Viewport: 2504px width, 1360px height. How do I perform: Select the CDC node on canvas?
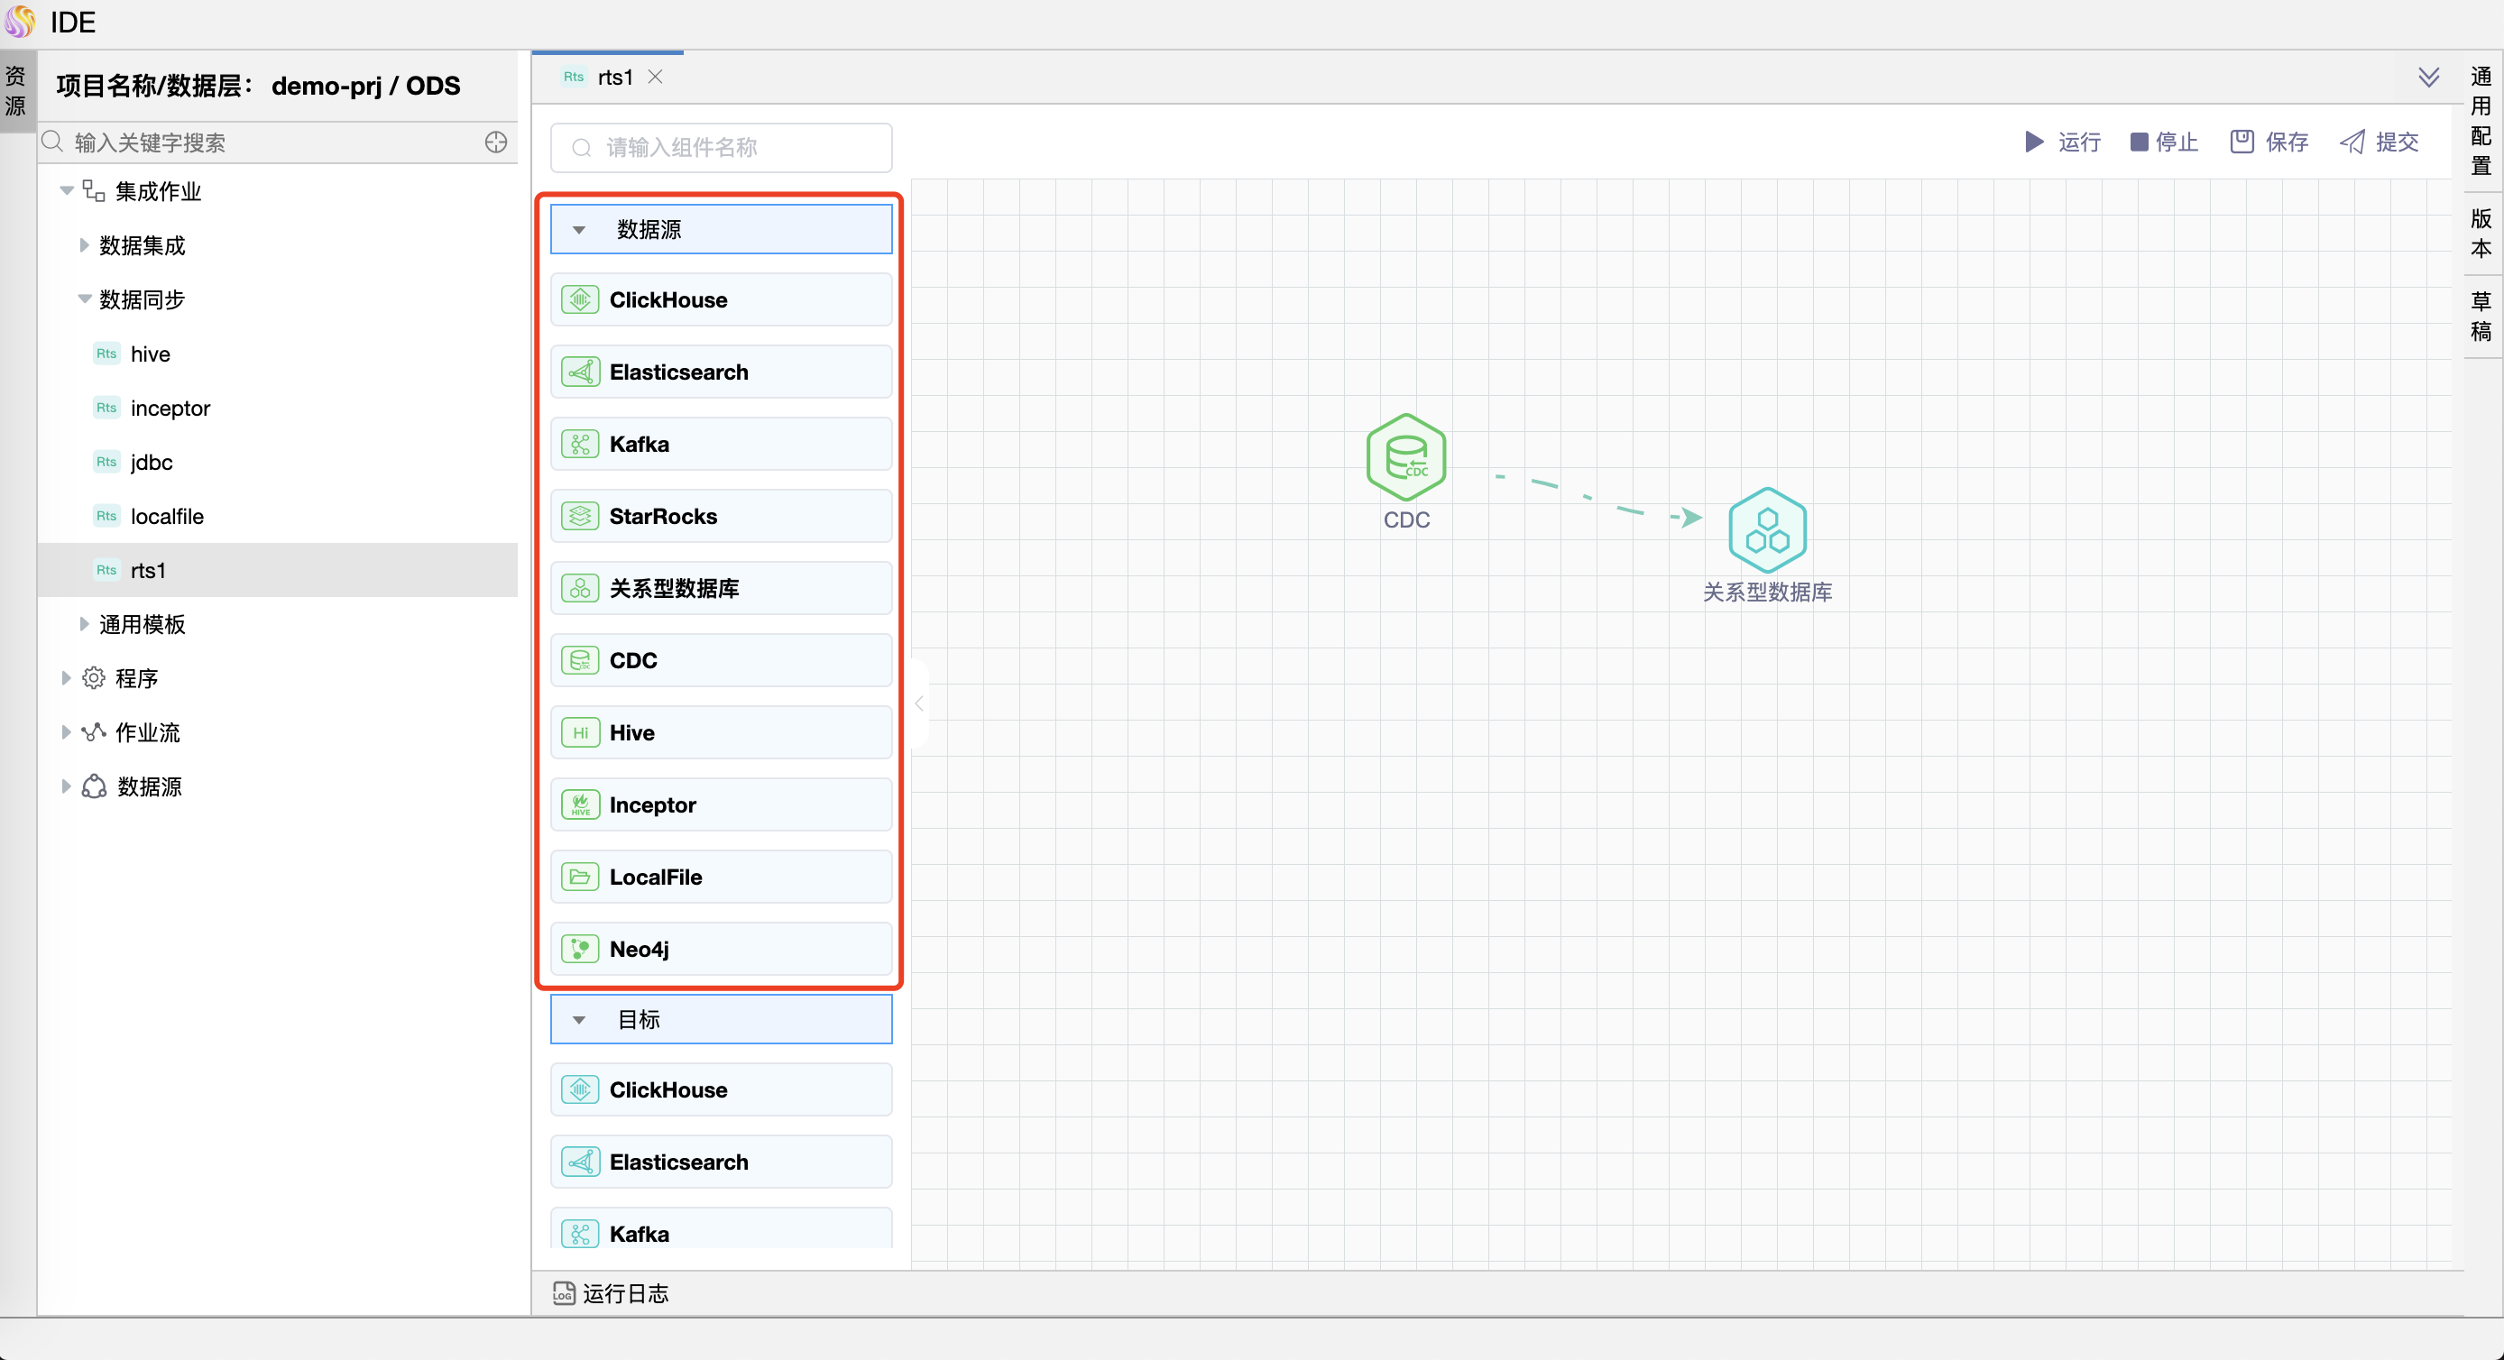[1405, 457]
